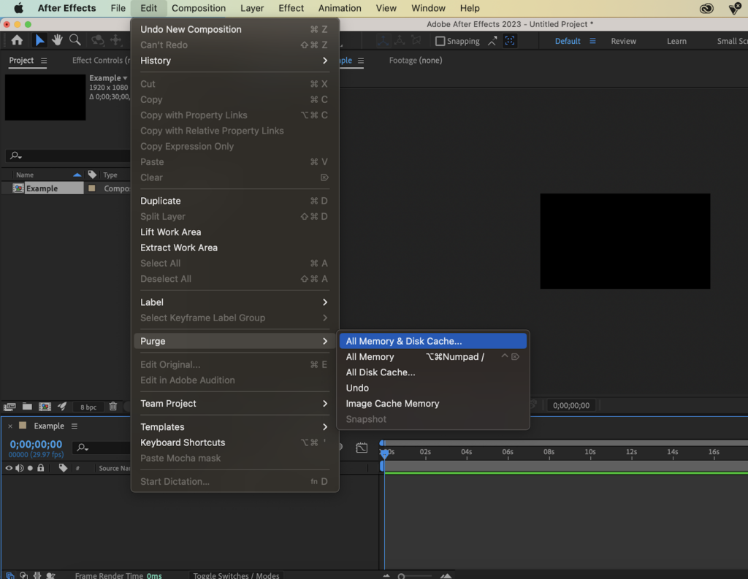
Task: Open the Apple menu
Action: [18, 8]
